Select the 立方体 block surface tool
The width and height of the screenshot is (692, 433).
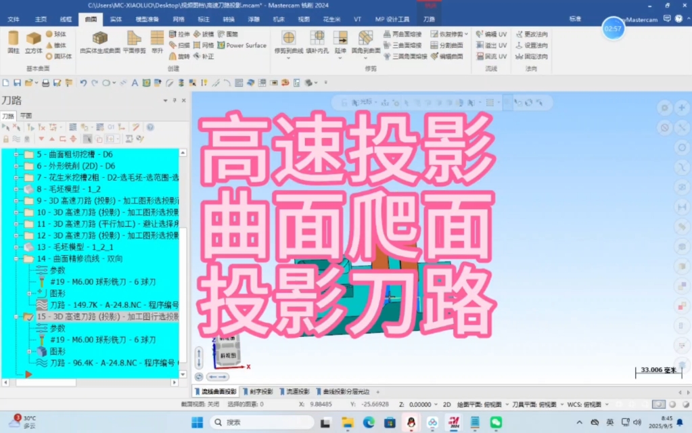click(x=34, y=43)
